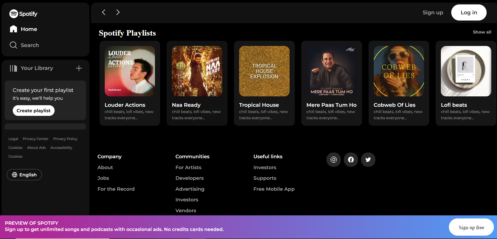The image size is (497, 239).
Task: Click Tropical House title text
Action: point(259,105)
